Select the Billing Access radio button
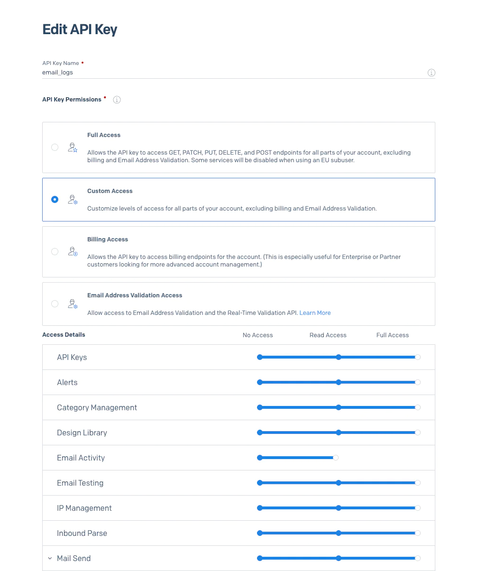The image size is (478, 571). [55, 252]
